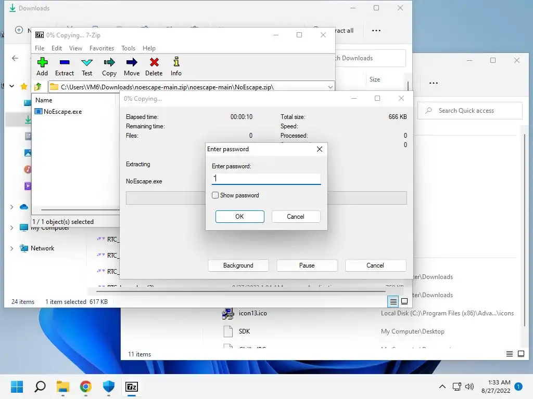Screen dimensions: 533x399
Task: Click the Quick access star icon
Action: [x=24, y=86]
